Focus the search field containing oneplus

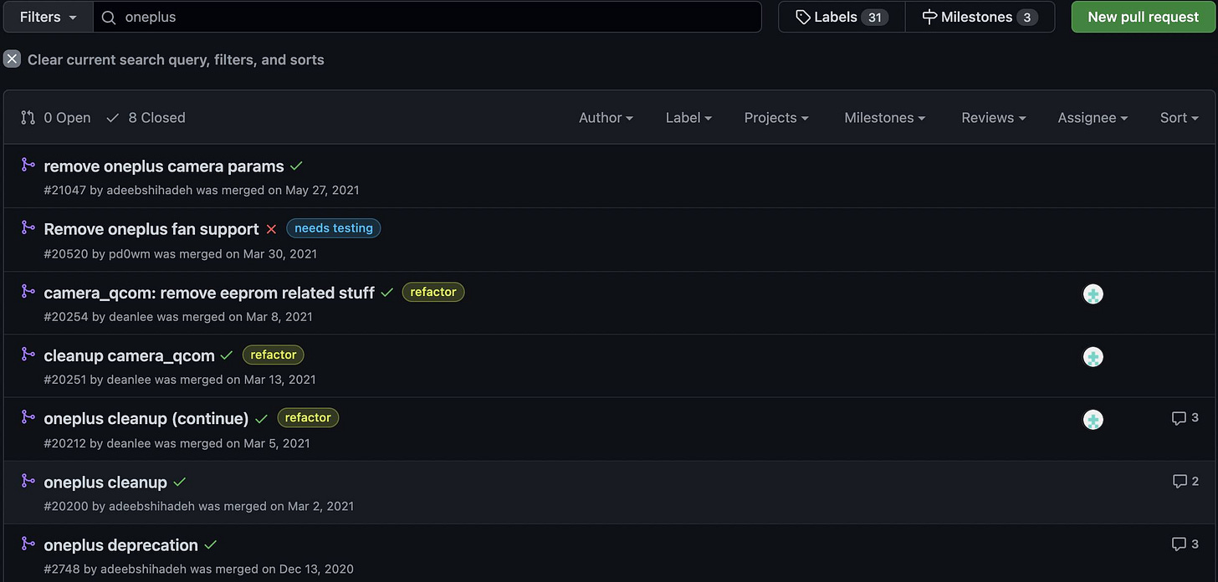(x=427, y=17)
